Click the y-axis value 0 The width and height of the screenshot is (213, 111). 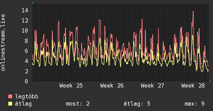[x=26, y=81]
